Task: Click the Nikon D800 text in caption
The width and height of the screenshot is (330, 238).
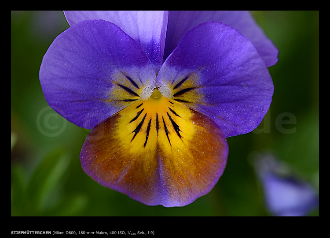Action: click(66, 233)
